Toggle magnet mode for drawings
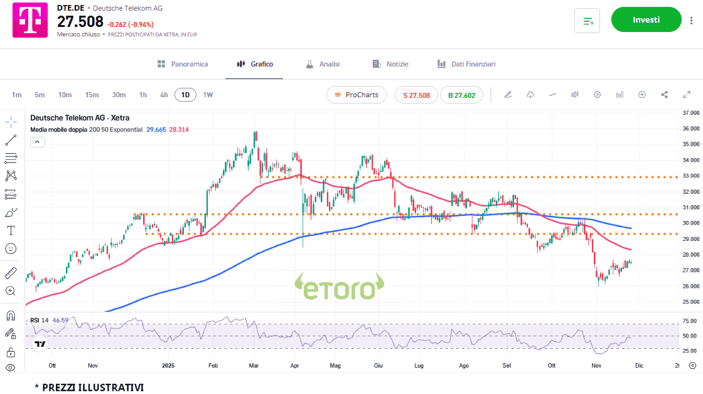Image resolution: width=703 pixels, height=394 pixels. tap(11, 315)
